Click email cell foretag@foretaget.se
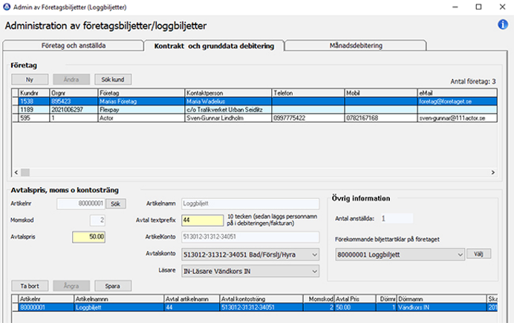 pyautogui.click(x=458, y=102)
